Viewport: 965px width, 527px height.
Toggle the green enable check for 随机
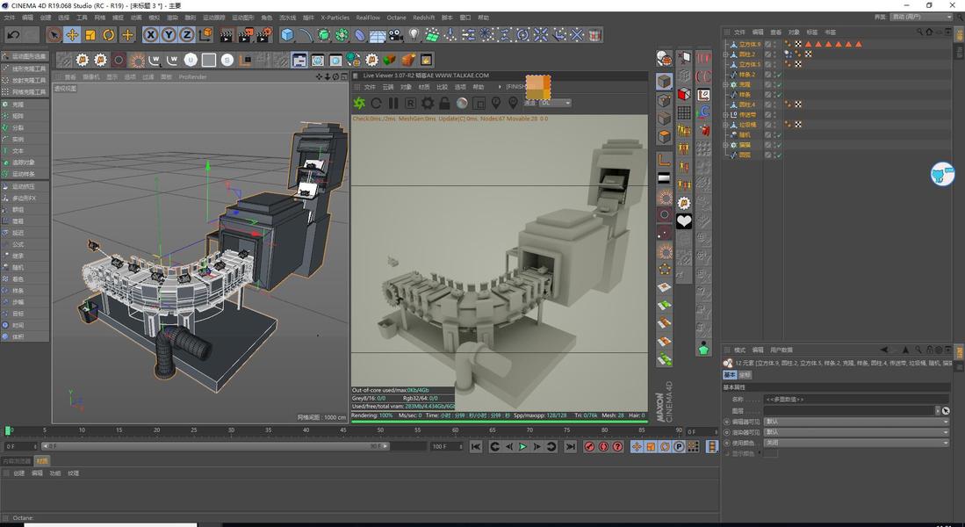779,135
